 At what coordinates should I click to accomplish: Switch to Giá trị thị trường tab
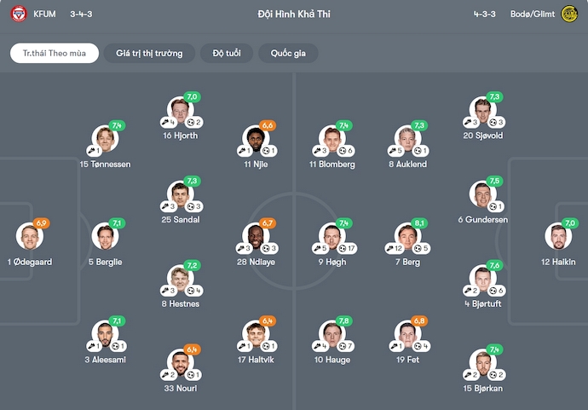pyautogui.click(x=149, y=53)
